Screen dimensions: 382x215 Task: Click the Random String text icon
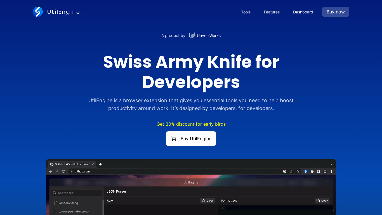[55, 203]
